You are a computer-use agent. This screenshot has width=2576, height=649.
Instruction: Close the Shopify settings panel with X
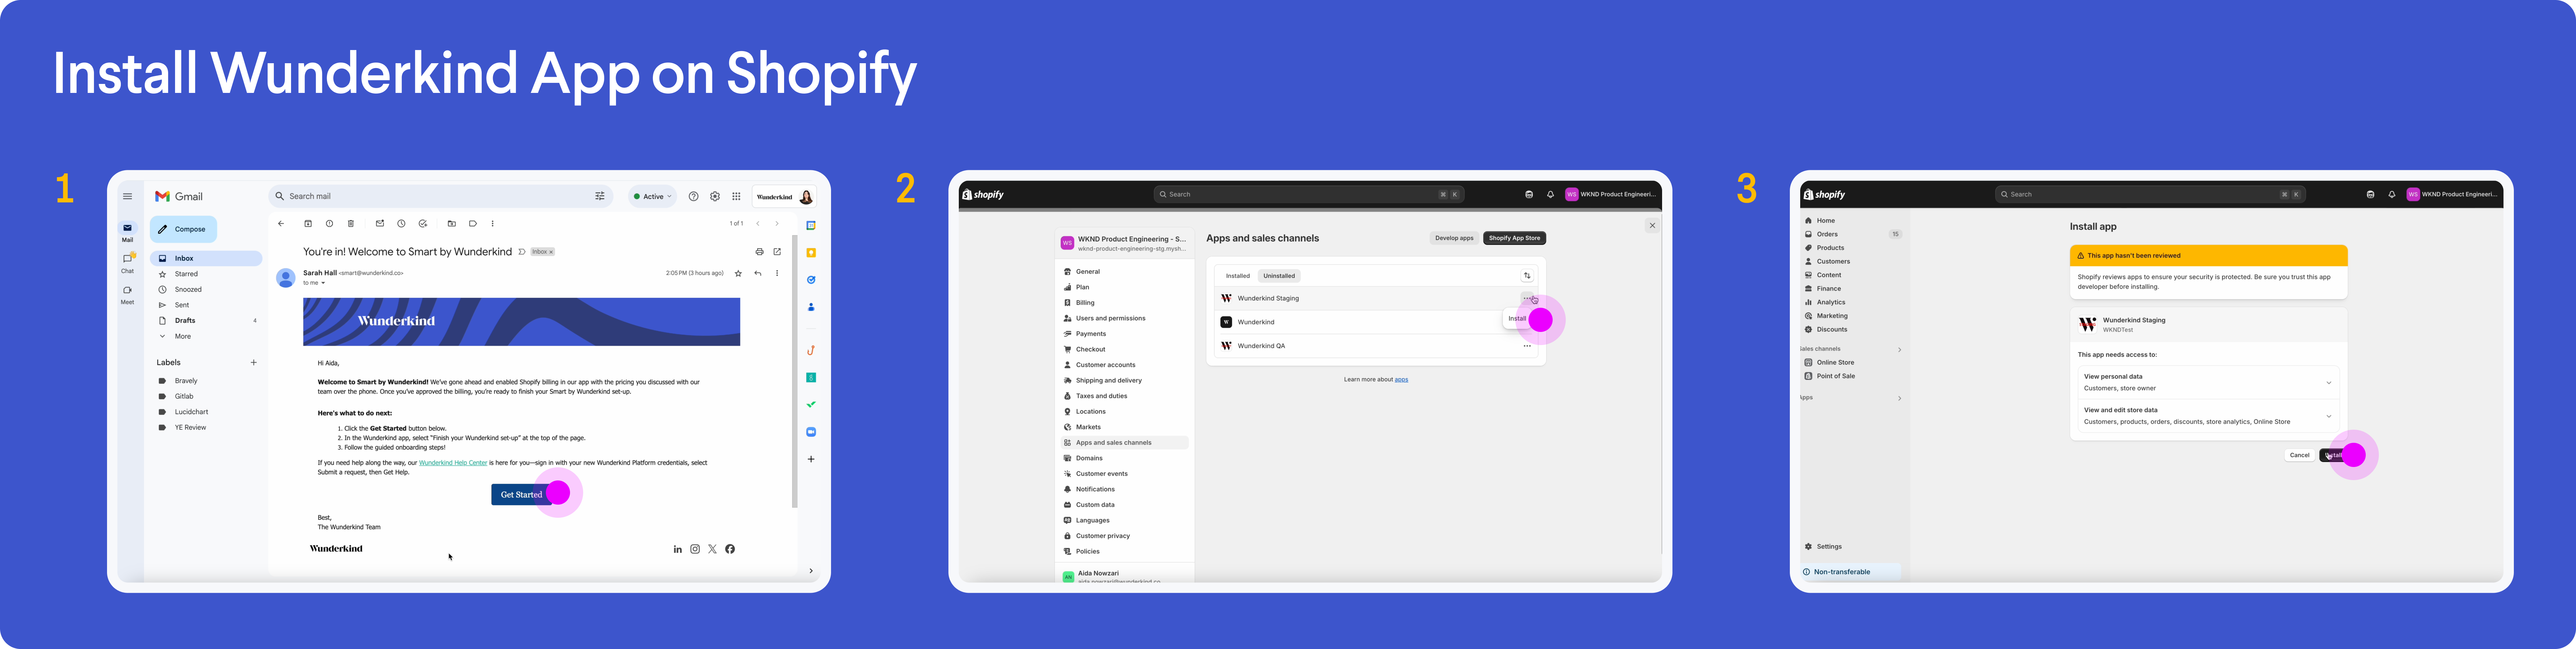coord(1652,226)
